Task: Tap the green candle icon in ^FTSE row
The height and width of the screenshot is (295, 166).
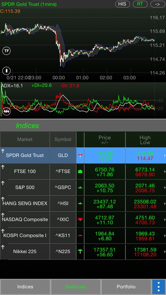Action: 80,171
